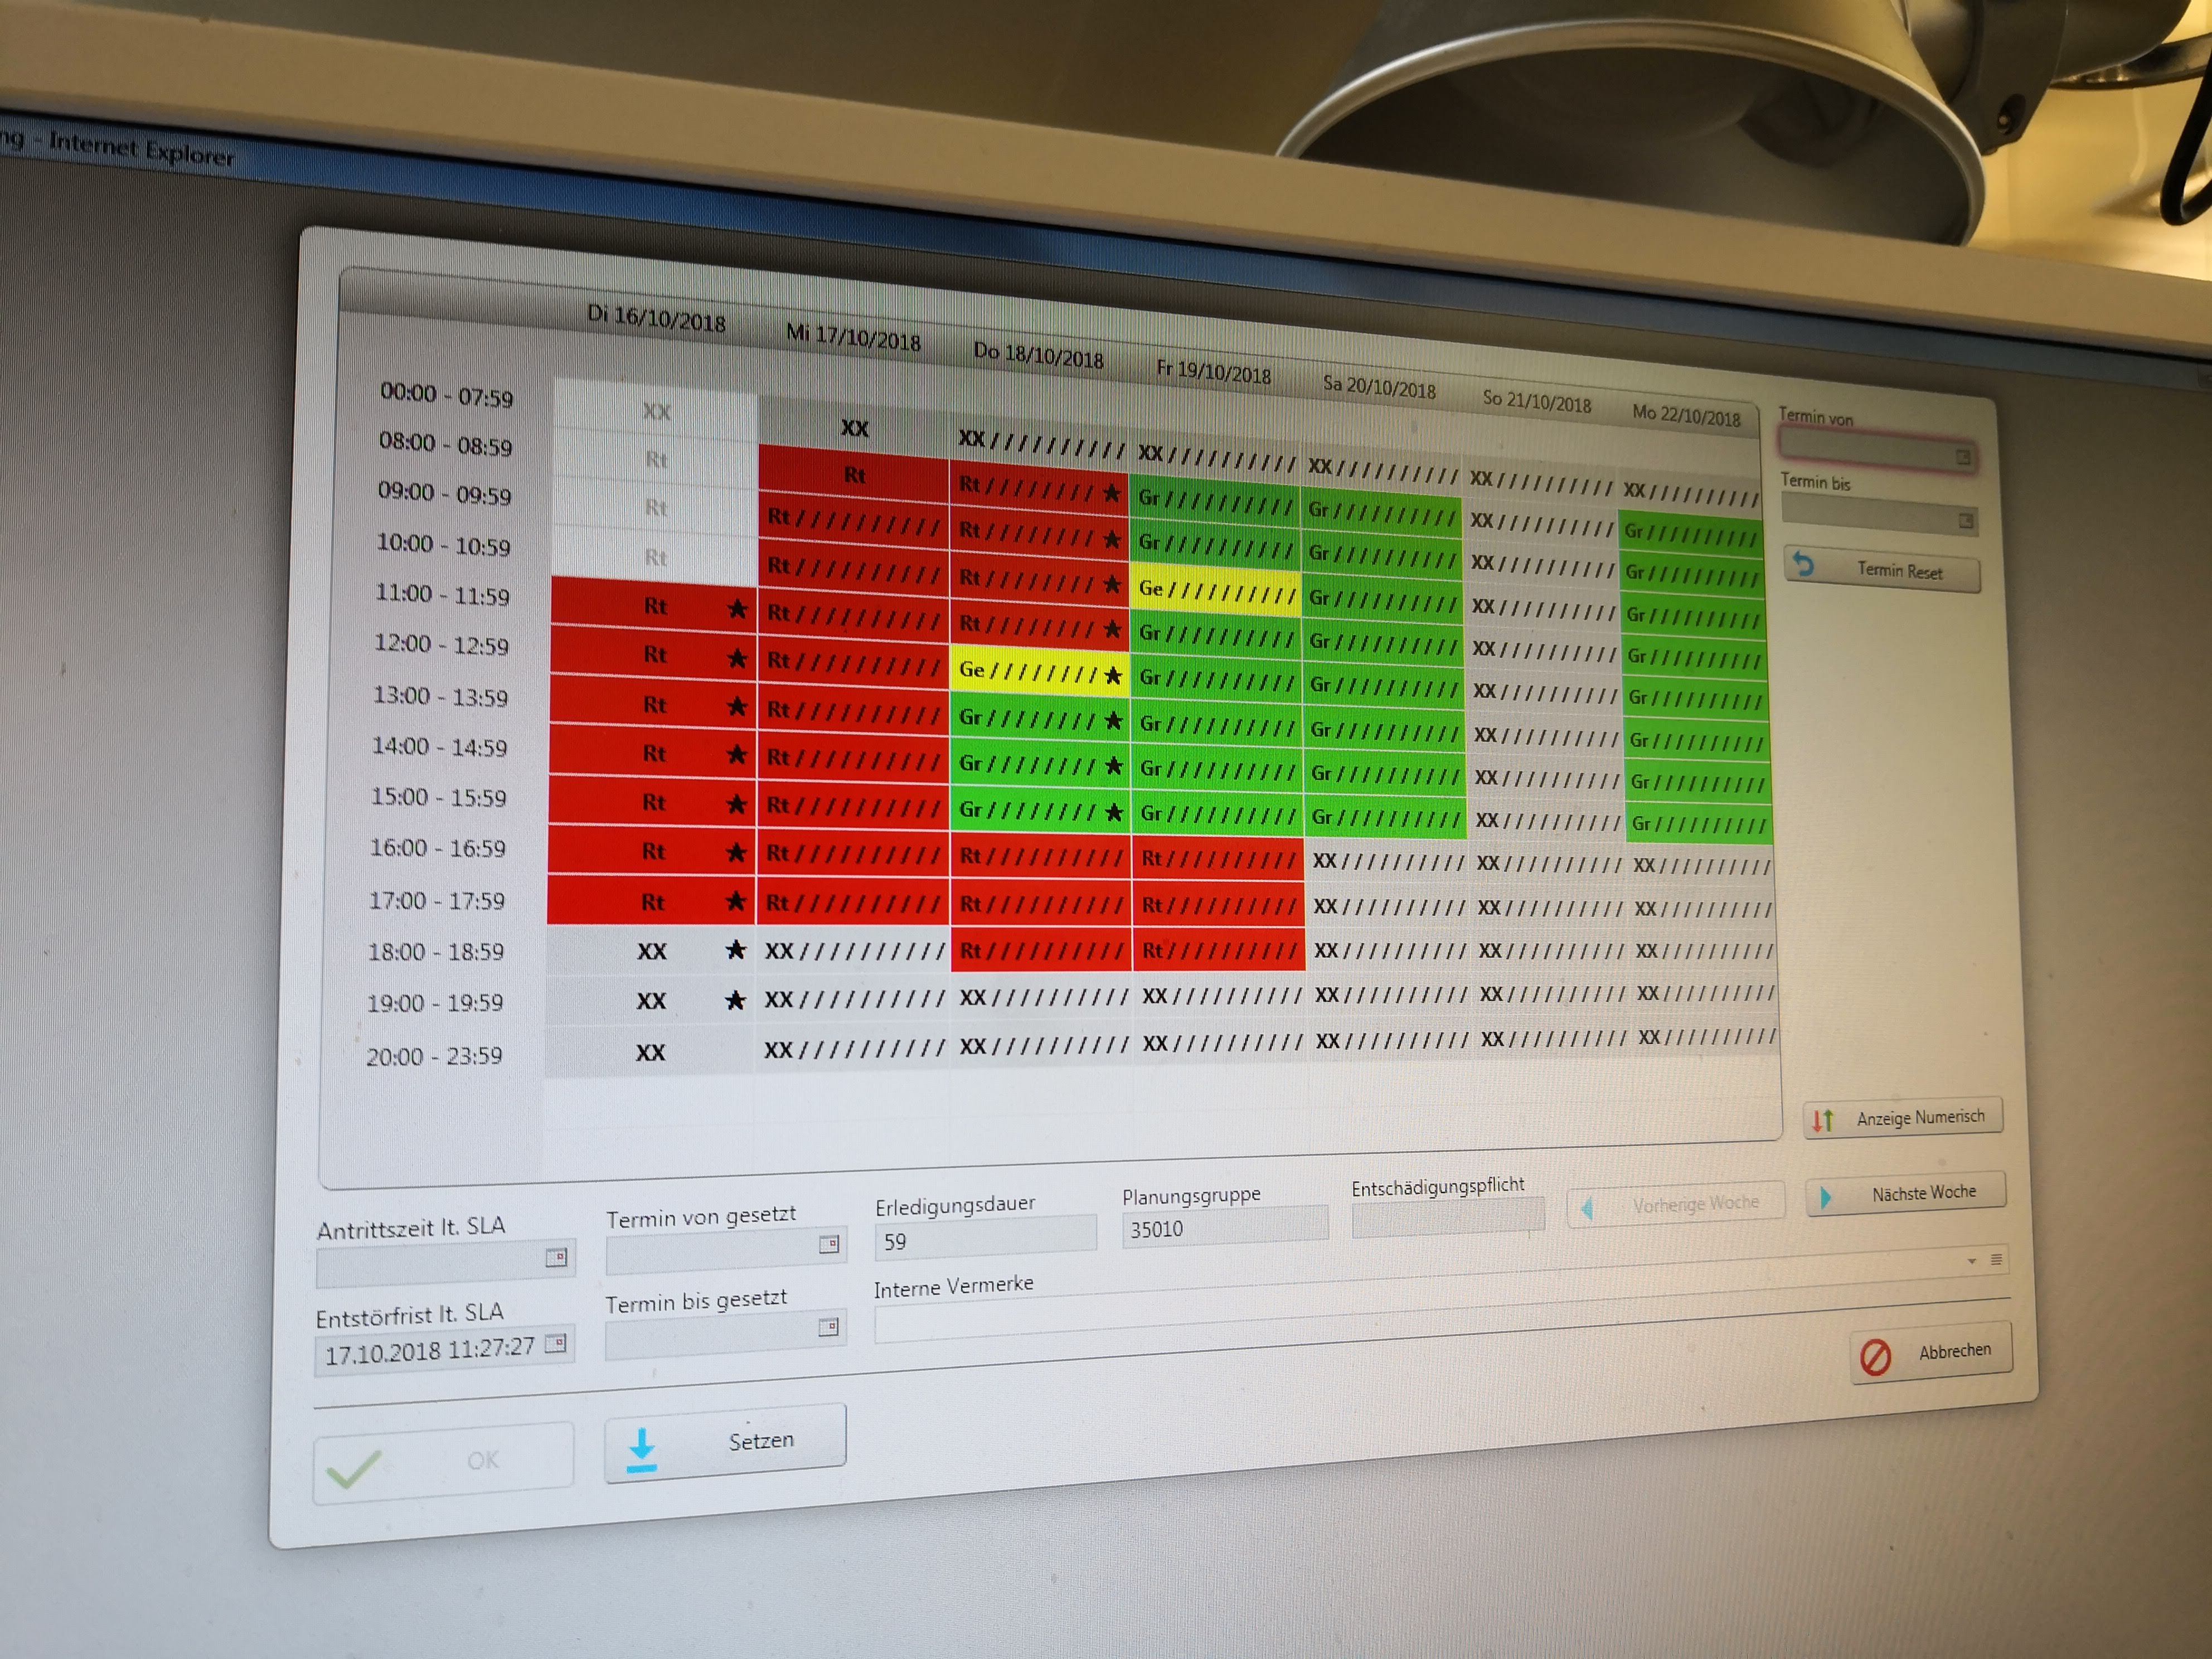The image size is (2212, 1659).
Task: Open calendar picker for Termin bis
Action: pos(1965,521)
